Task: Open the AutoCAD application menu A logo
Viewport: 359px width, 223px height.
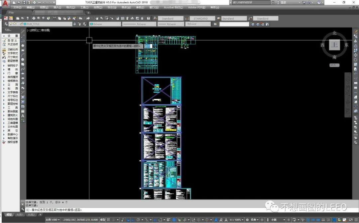Action: (5, 4)
